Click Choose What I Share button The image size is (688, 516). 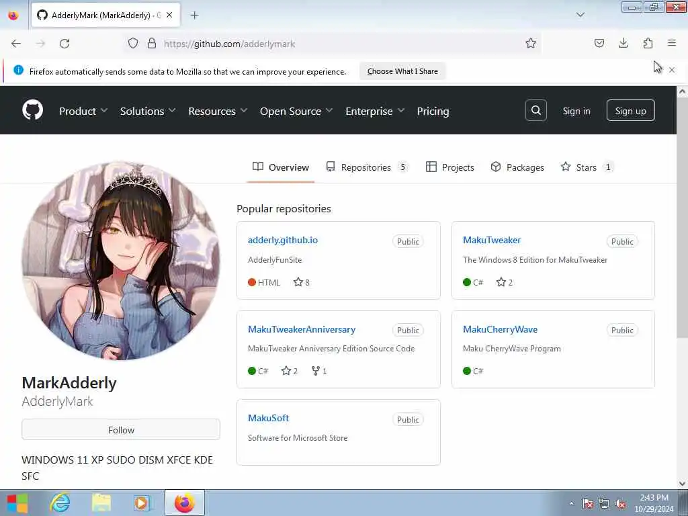click(x=402, y=71)
